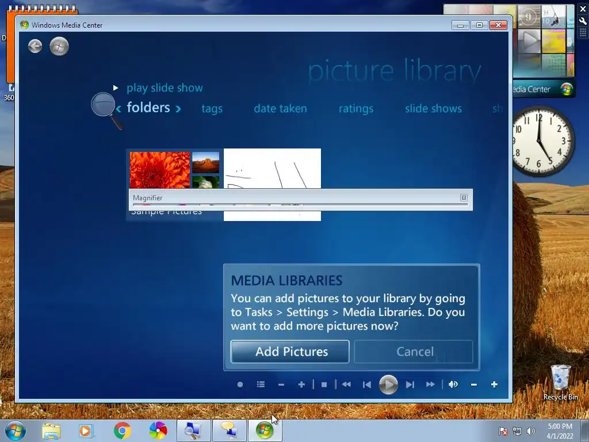The height and width of the screenshot is (442, 589).
Task: Mute audio with the speaker icon
Action: click(453, 384)
